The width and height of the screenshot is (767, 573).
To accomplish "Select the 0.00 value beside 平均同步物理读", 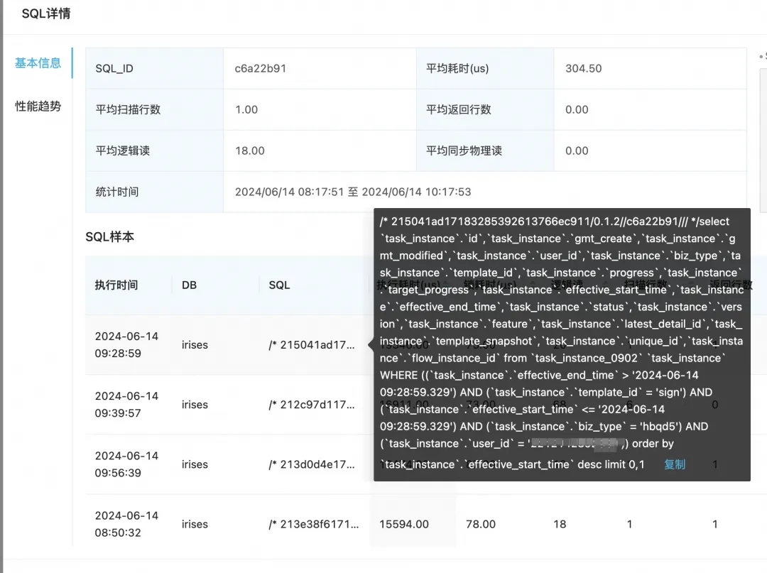I will [x=577, y=151].
